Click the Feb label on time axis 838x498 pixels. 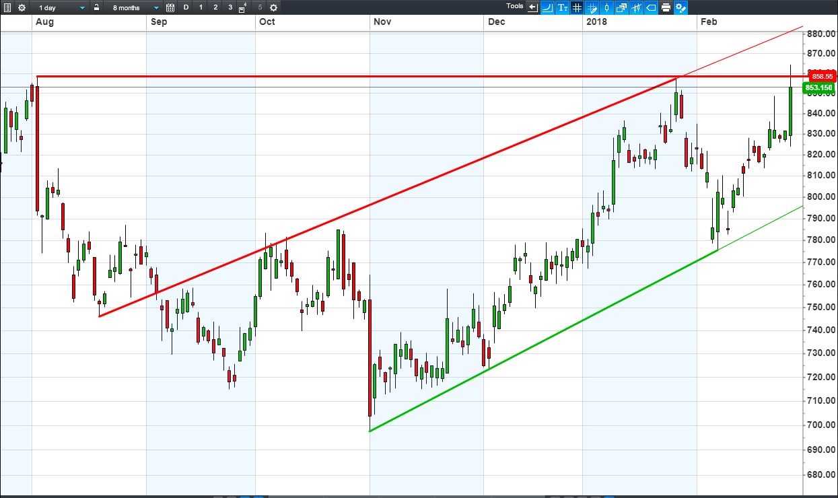(x=709, y=22)
